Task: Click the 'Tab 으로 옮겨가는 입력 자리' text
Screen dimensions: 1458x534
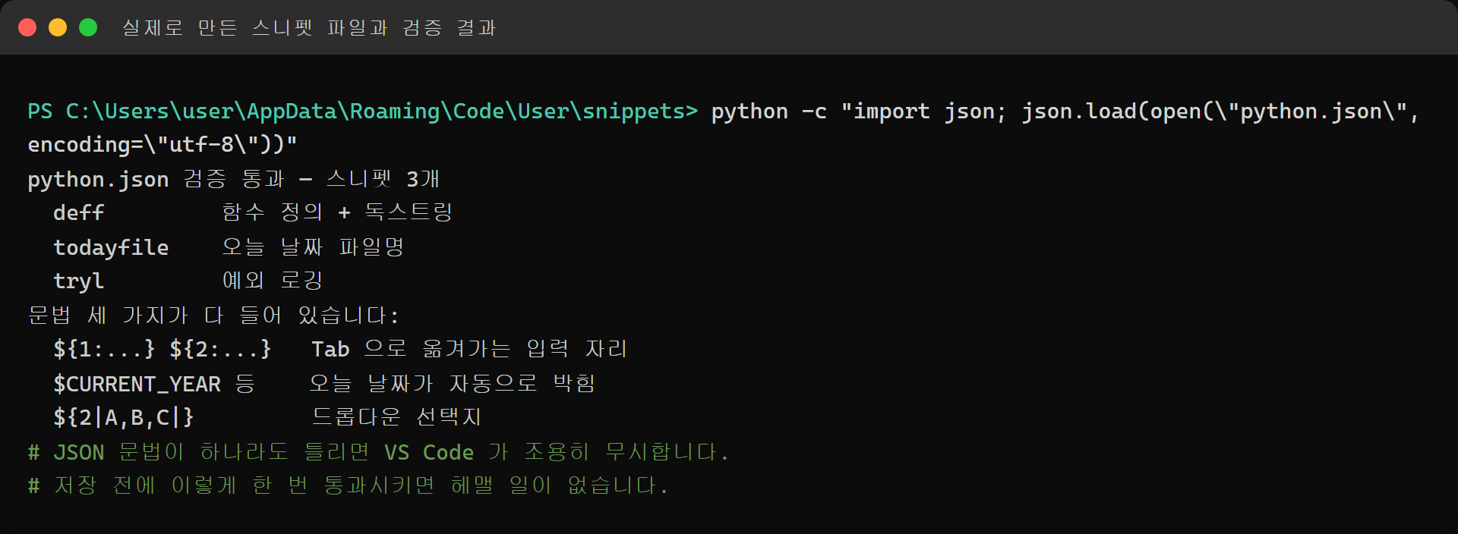Action: point(469,349)
